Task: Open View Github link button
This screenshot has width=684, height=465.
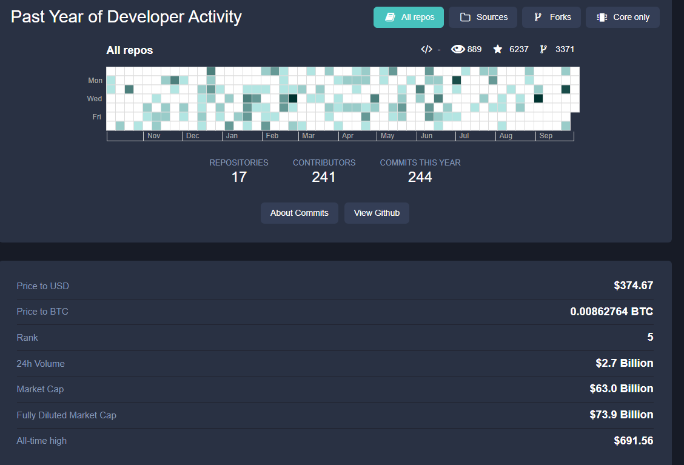Action: tap(377, 213)
